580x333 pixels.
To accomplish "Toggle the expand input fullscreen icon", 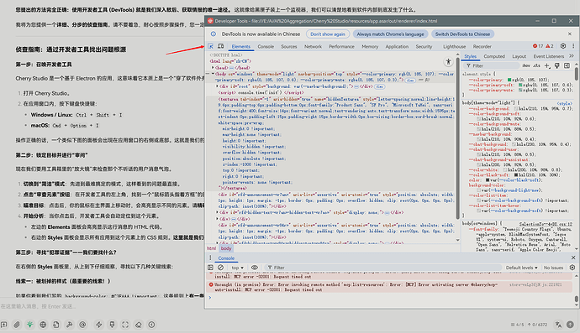I will click(125, 325).
